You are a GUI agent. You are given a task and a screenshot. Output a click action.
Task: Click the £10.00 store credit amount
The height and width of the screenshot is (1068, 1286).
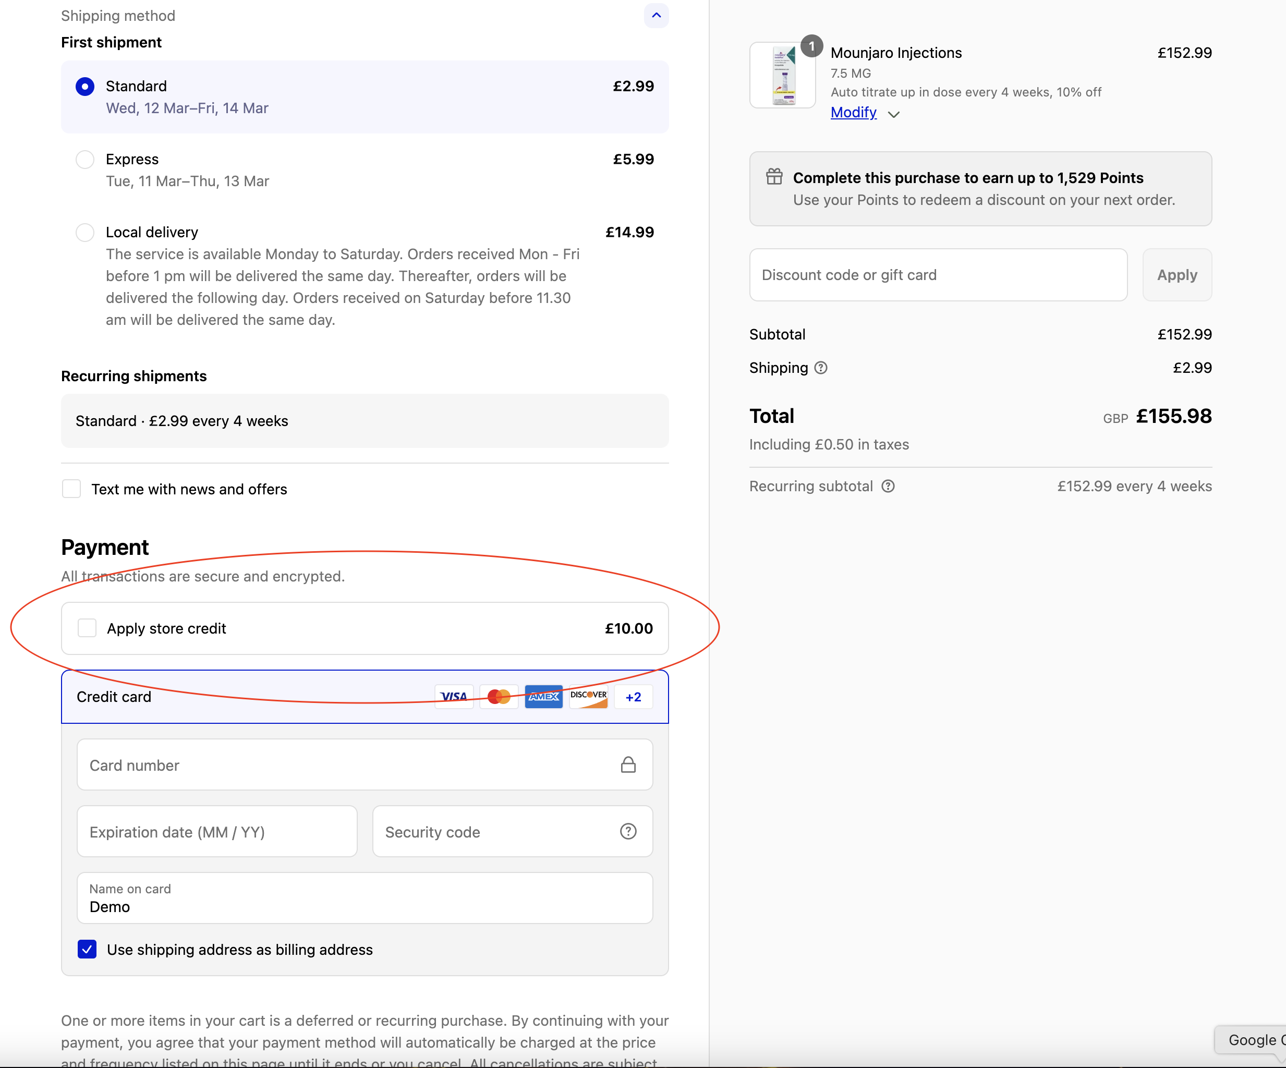click(629, 628)
